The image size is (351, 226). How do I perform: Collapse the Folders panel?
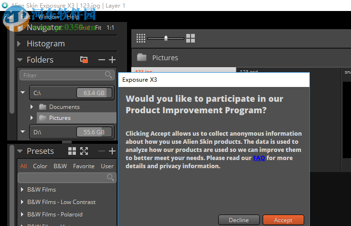(x=20, y=60)
